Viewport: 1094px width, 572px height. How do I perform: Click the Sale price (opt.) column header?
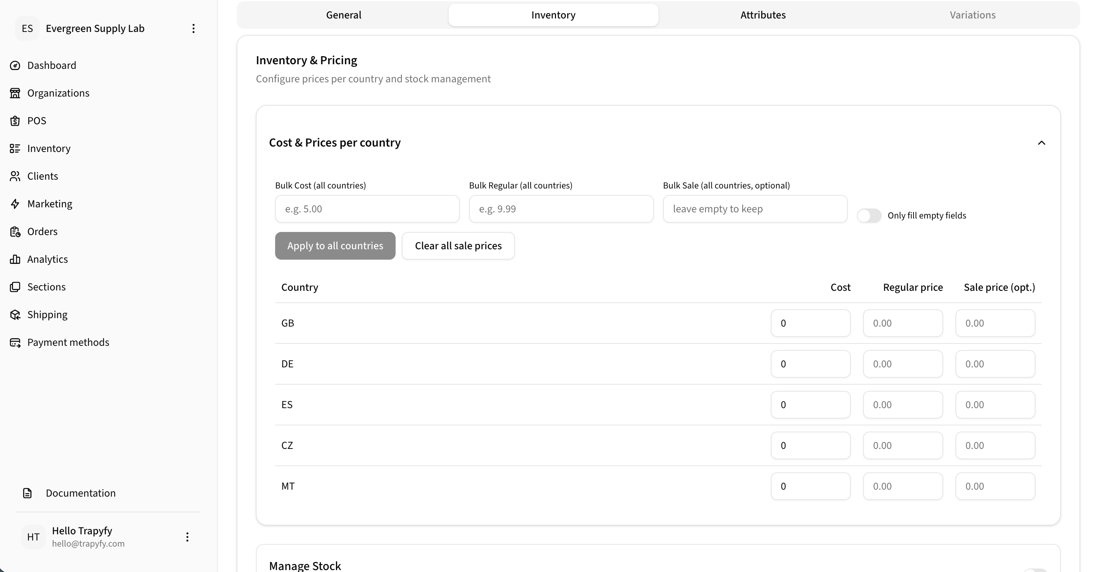pyautogui.click(x=1000, y=287)
